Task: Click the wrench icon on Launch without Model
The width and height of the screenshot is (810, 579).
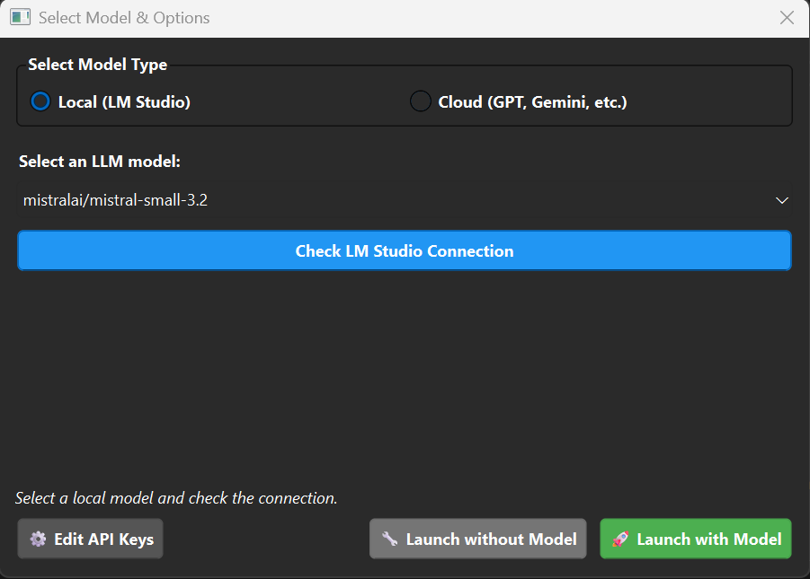Action: click(x=389, y=539)
